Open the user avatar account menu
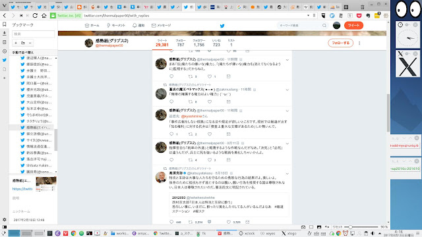Screen dimensions: 422x237 click(x=336, y=25)
